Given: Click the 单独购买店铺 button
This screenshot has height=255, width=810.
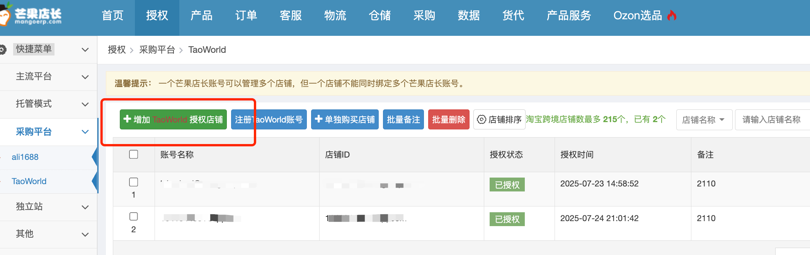Looking at the screenshot, I should pos(345,119).
